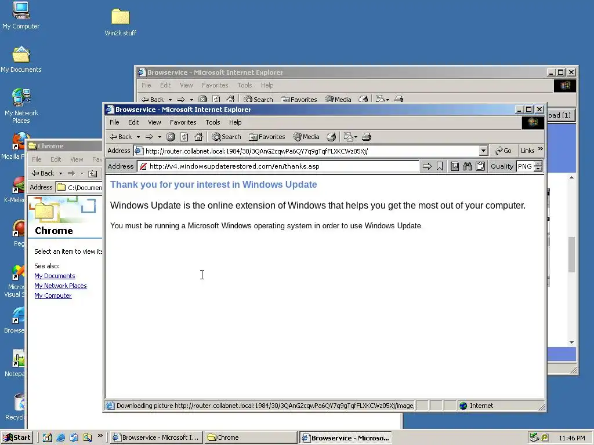Click Browservice open bookmarks icon

455,166
